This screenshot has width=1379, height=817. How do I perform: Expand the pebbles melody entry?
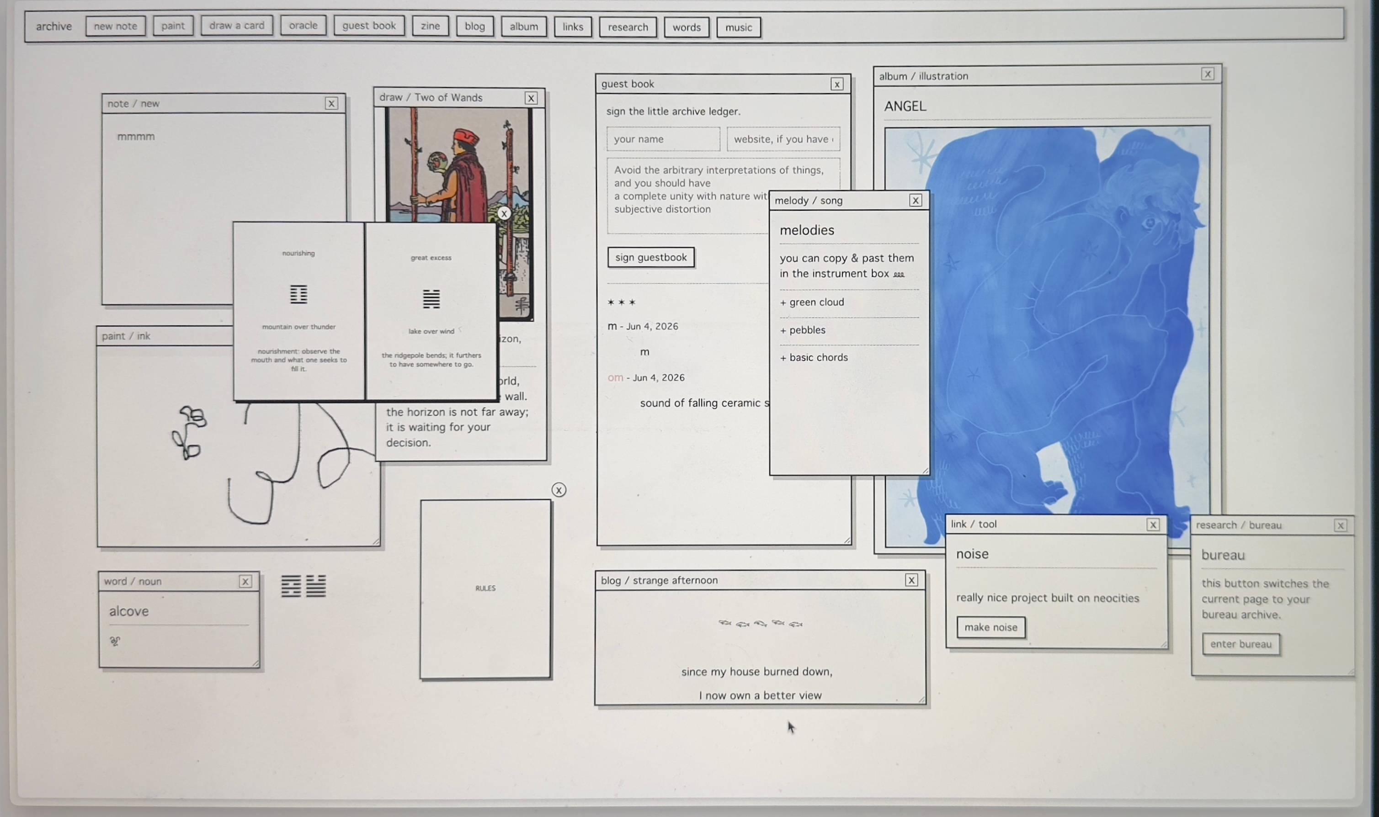pos(802,330)
